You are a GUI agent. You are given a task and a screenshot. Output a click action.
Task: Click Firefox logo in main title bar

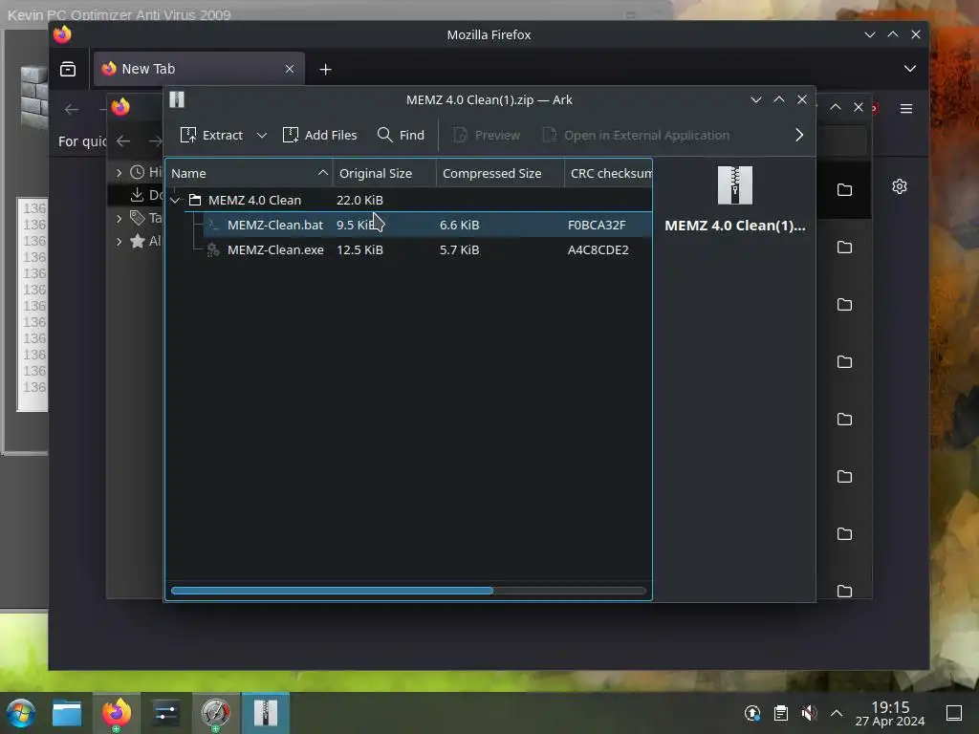[62, 34]
